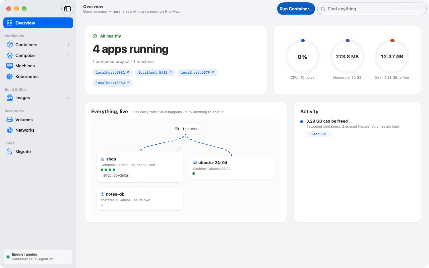
Task: Open Overview in the sidebar
Action: click(x=38, y=23)
